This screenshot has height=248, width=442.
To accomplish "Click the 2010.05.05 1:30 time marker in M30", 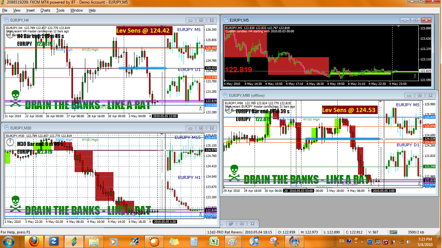I will tap(165, 222).
